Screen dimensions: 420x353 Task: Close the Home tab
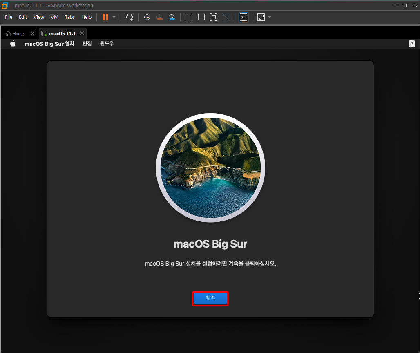[x=32, y=33]
